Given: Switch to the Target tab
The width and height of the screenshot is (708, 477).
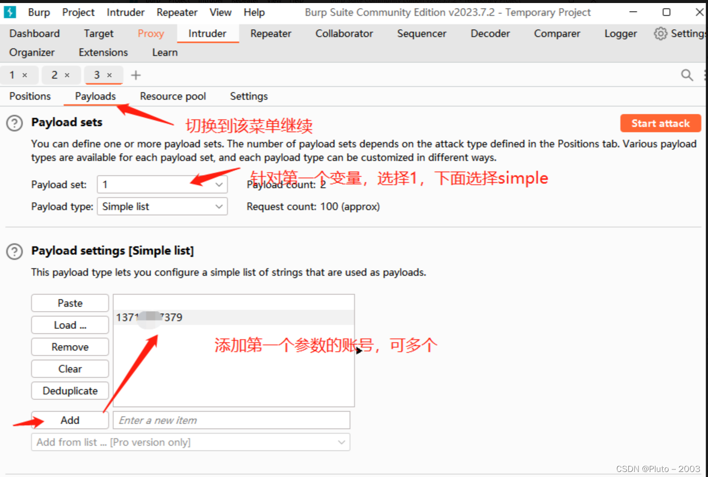Looking at the screenshot, I should click(99, 34).
